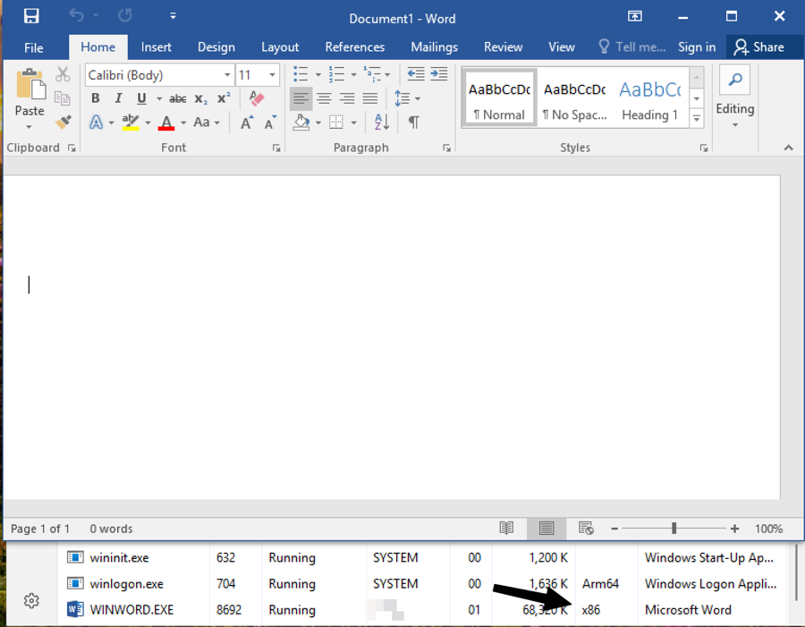The height and width of the screenshot is (627, 805).
Task: Open the Line and Paragraph Spacing menu
Action: pos(407,98)
